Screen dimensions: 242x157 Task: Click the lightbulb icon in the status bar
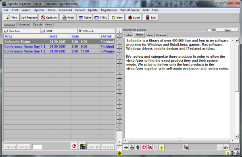coord(228,153)
